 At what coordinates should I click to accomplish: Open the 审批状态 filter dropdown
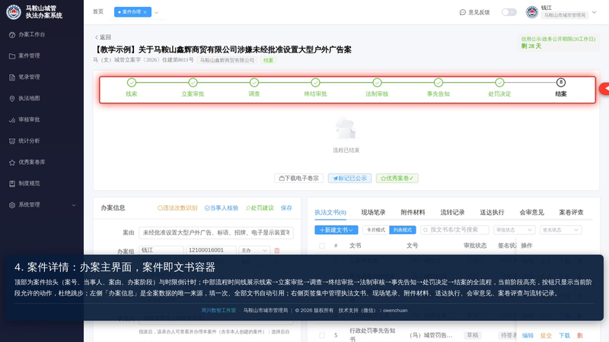[515, 230]
